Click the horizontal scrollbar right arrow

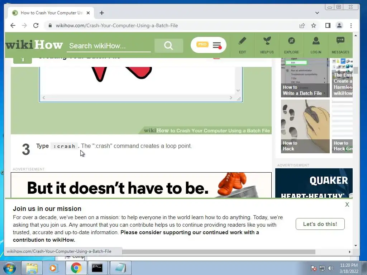(350, 252)
